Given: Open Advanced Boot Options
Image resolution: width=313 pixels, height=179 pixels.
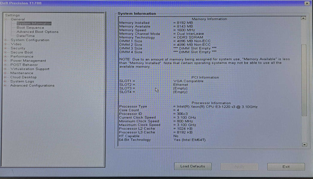Looking at the screenshot, I should 37,32.
